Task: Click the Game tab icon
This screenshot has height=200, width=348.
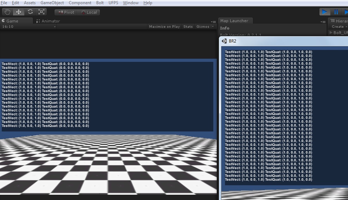Action: 3,21
